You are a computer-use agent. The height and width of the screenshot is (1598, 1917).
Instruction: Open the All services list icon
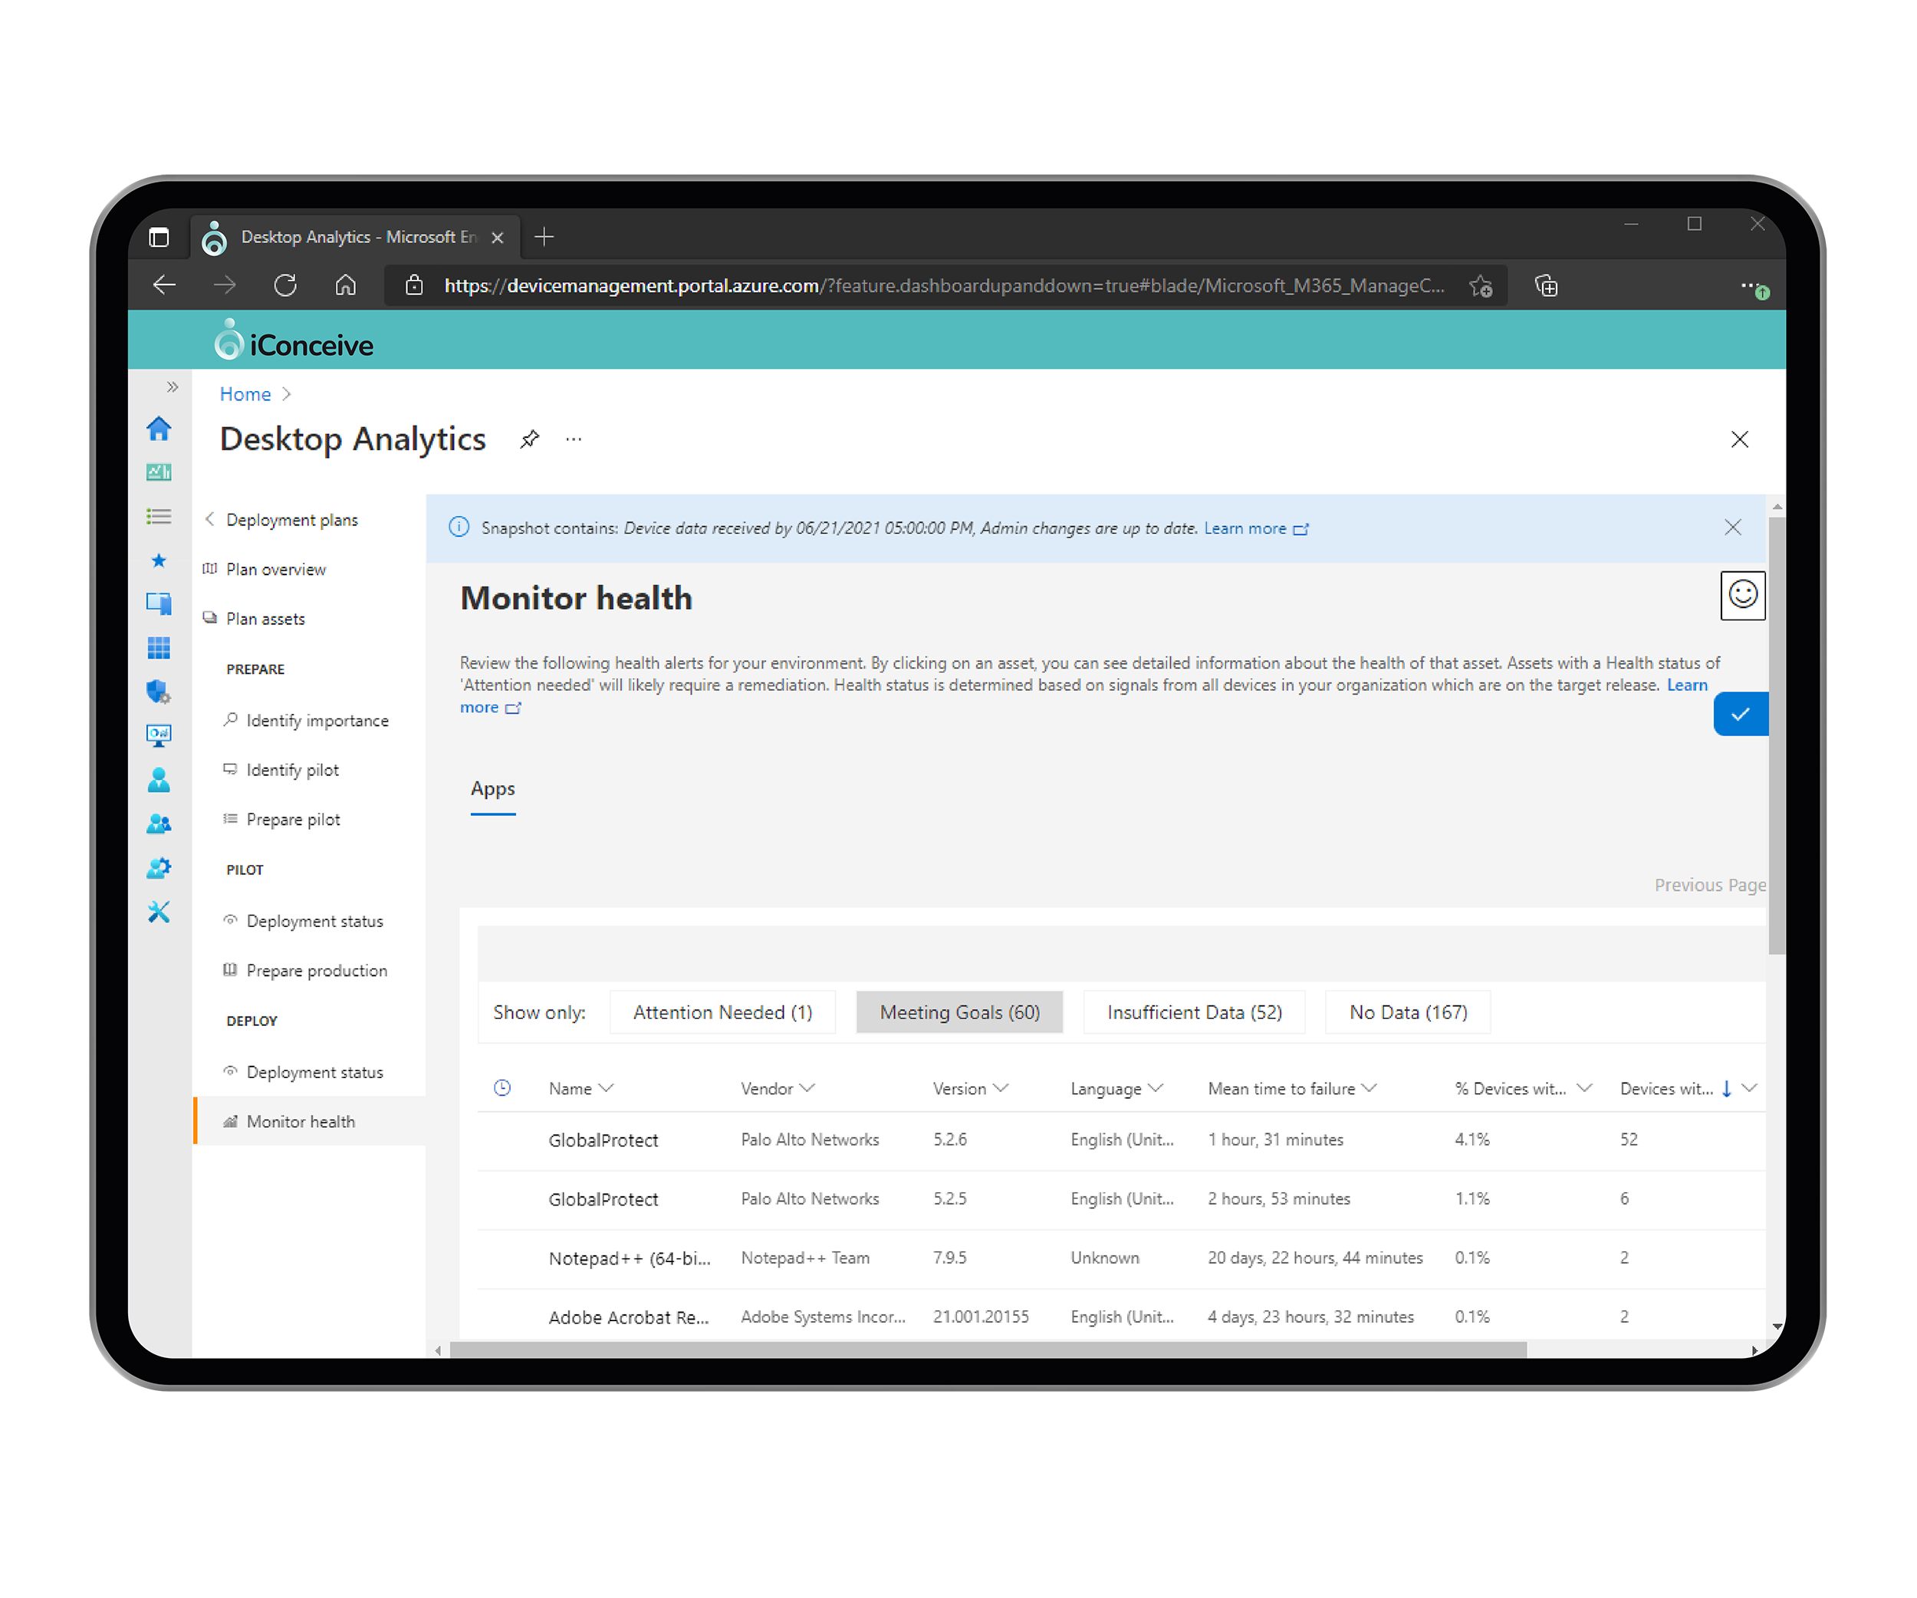[x=159, y=517]
